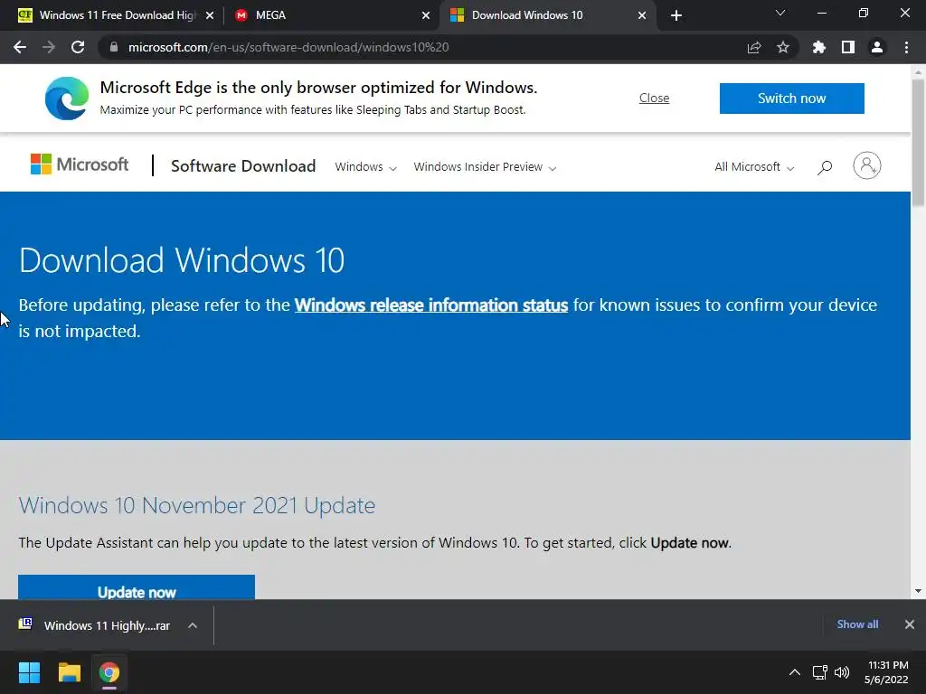Click the Microsoft Edge logo in banner
926x694 pixels.
67,98
